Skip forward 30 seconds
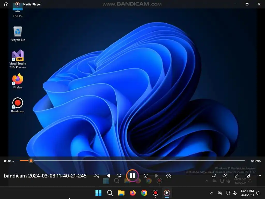 coord(146,176)
